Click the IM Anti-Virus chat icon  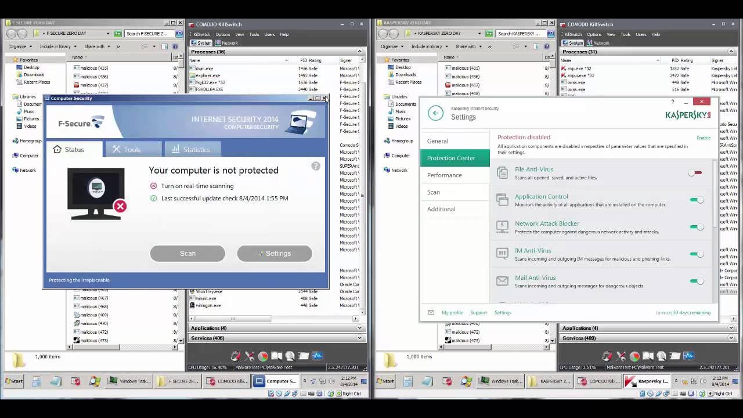click(502, 254)
